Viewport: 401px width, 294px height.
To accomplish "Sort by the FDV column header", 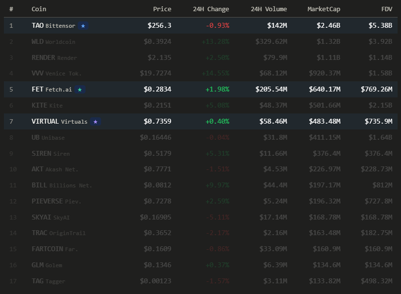I will pyautogui.click(x=387, y=9).
